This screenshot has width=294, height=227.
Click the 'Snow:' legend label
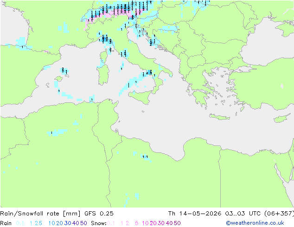click(99, 223)
